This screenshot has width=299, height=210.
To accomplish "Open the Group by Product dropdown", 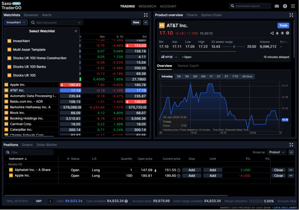I will [x=277, y=152].
